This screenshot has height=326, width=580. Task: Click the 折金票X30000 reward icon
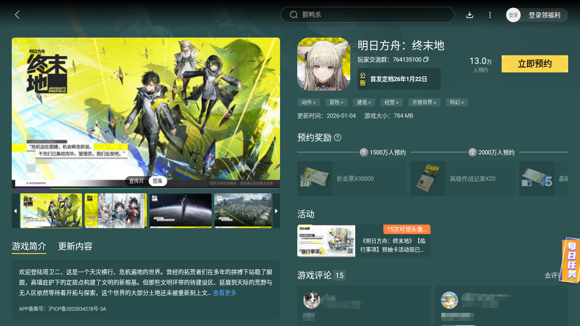click(x=314, y=178)
